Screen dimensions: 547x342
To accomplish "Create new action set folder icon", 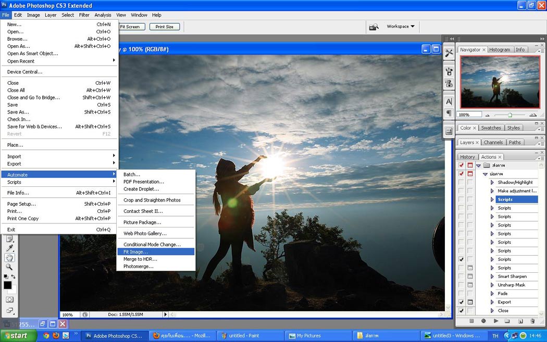I will coord(507,321).
